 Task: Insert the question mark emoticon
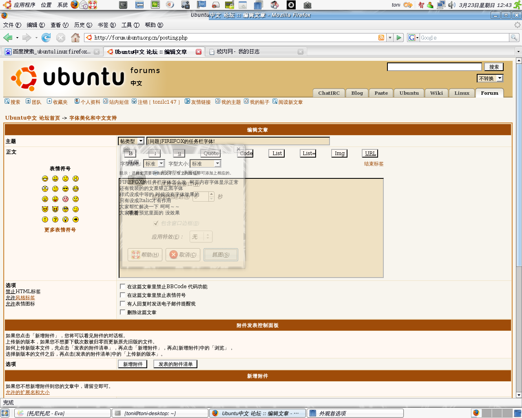click(x=55, y=219)
